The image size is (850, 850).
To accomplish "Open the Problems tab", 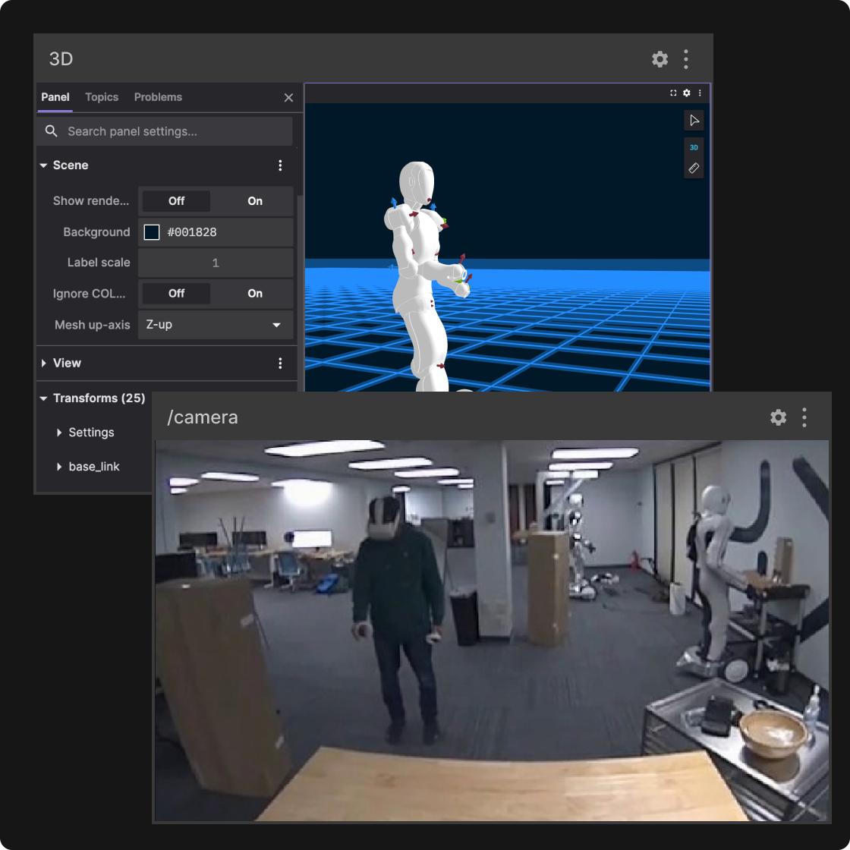I will [158, 97].
